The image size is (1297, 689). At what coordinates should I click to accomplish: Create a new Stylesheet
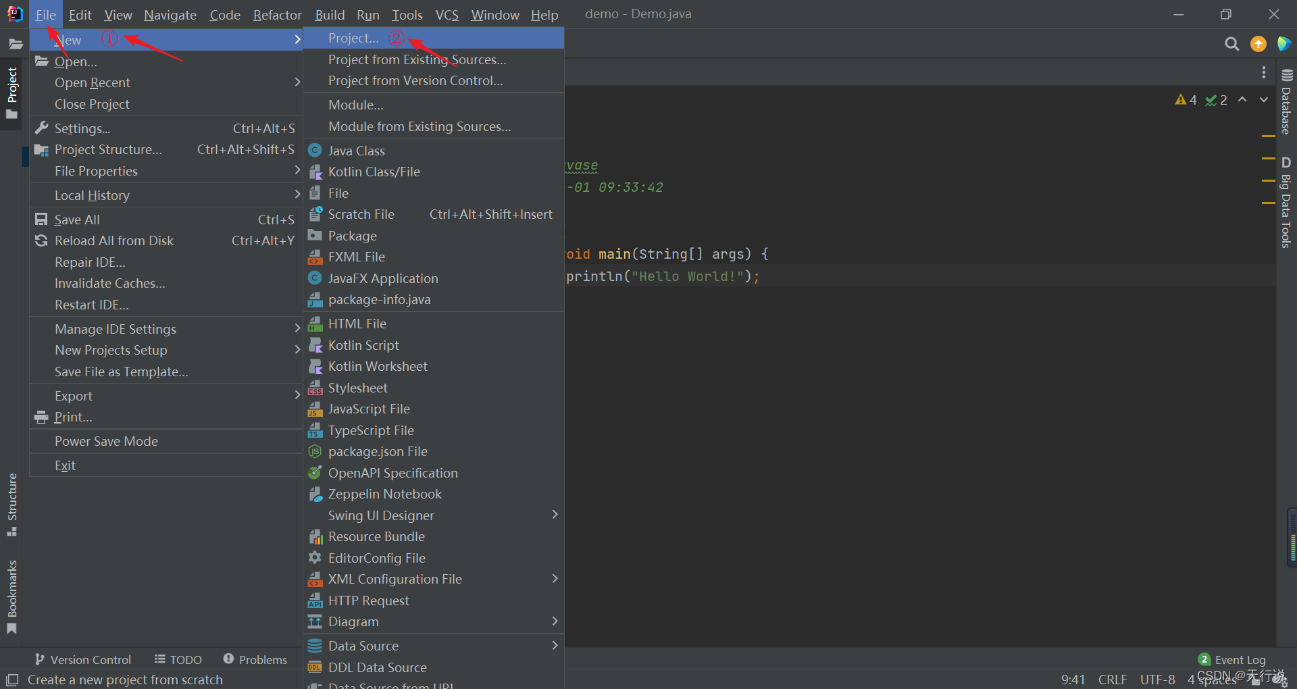click(434, 388)
